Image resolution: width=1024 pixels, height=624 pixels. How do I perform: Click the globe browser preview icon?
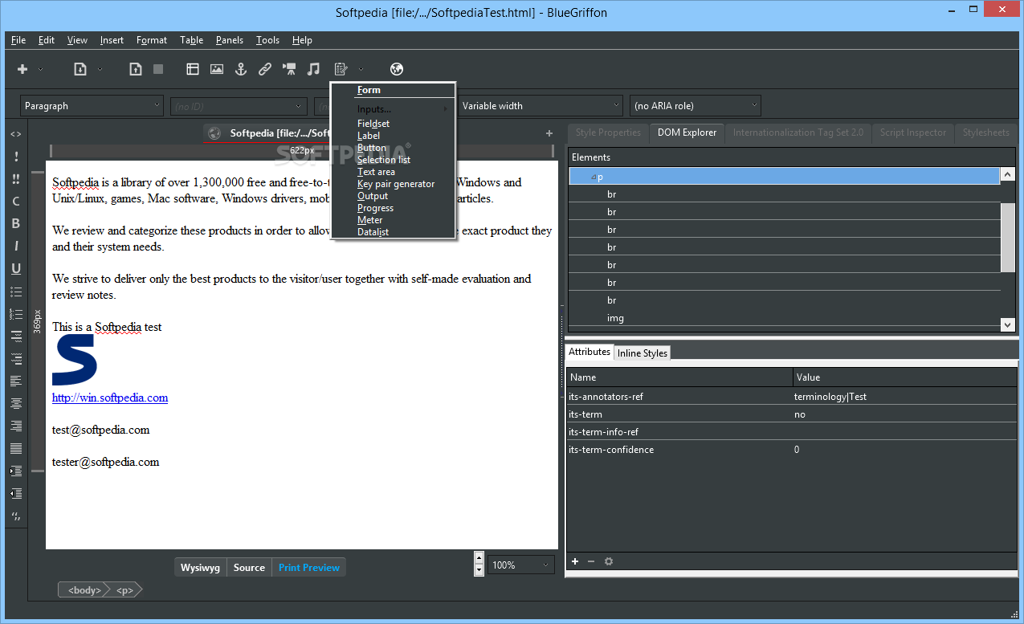click(396, 69)
